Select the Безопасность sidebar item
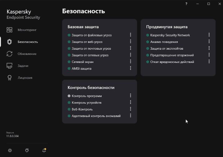Viewport: 223px width, 157px height. 28,42
